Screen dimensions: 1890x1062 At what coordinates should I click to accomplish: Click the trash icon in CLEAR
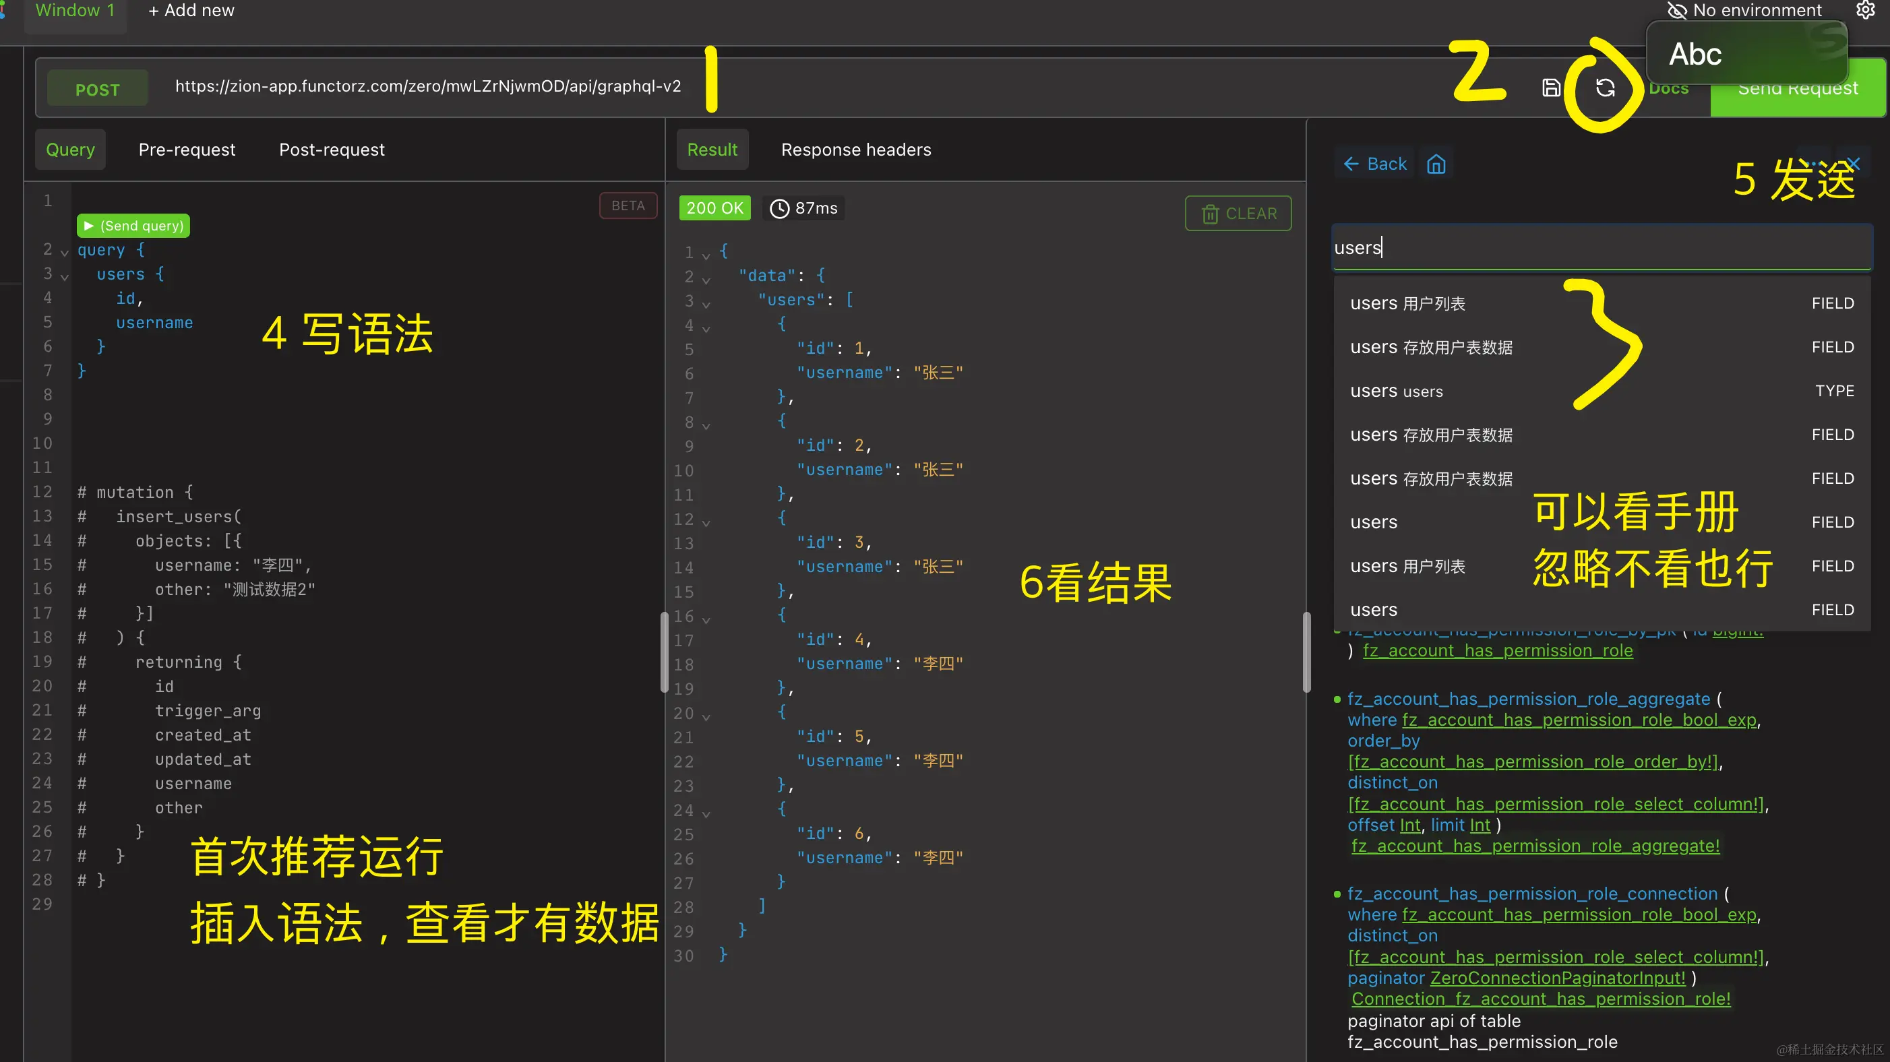click(x=1210, y=214)
